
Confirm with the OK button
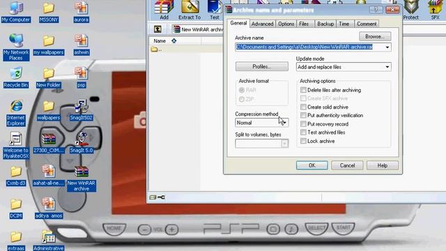pos(312,165)
